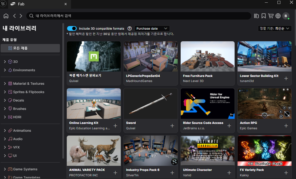This screenshot has height=179, width=296.
Task: Expand the UI category
Action: pyautogui.click(x=5, y=156)
